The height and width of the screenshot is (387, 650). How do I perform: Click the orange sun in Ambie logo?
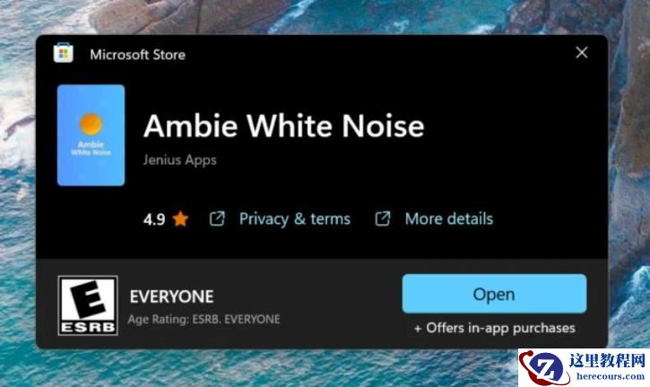[91, 124]
